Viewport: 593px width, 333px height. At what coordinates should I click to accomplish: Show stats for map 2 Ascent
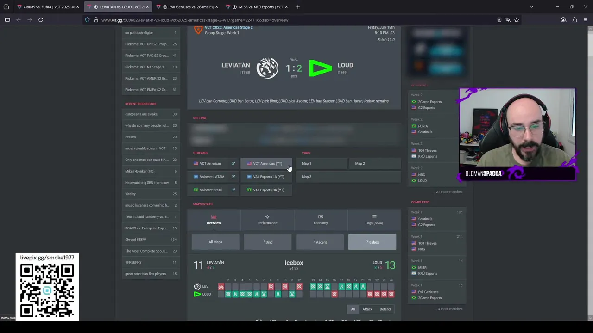pos(320,242)
